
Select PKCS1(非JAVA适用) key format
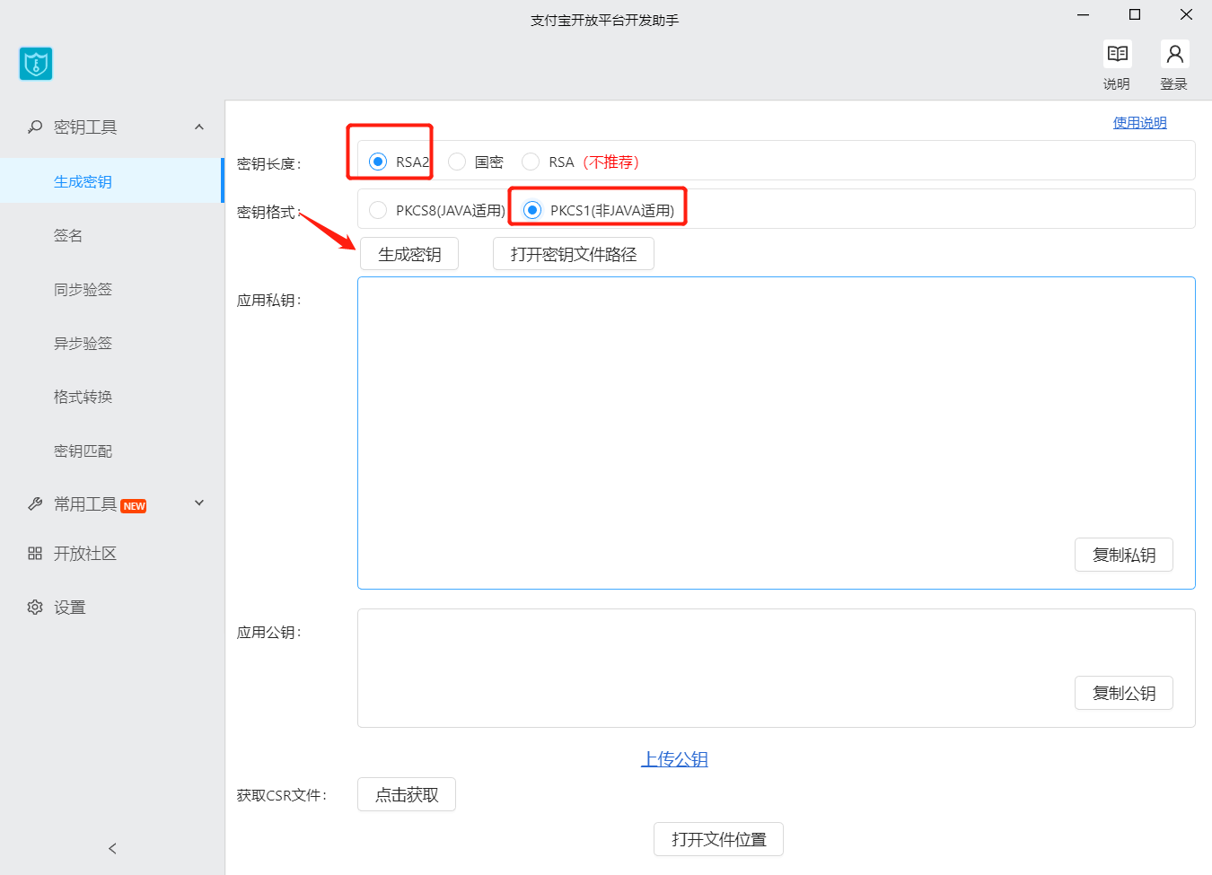[x=532, y=210]
